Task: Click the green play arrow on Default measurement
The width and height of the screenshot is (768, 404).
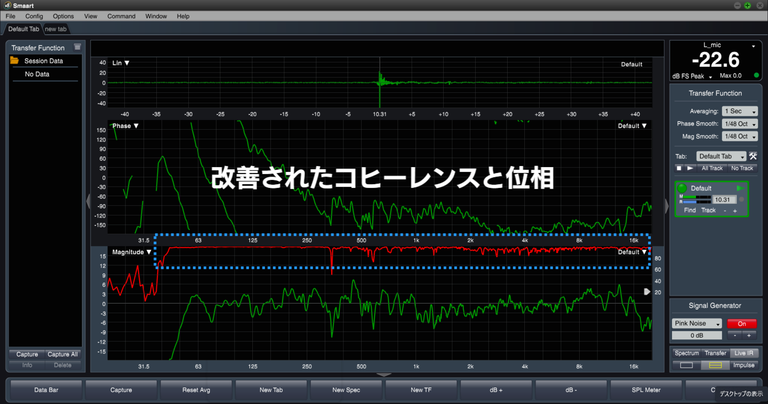Action: (740, 188)
